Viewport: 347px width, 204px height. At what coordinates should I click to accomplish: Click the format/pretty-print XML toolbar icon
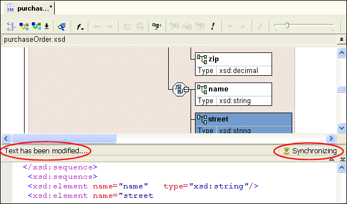(x=11, y=26)
